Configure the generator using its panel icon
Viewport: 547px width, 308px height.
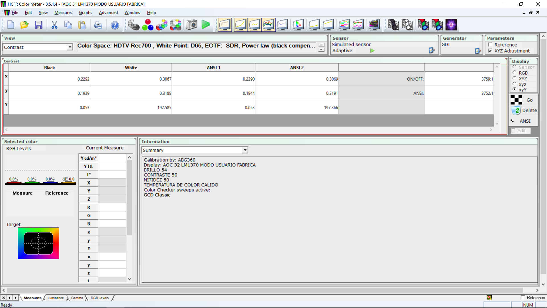tap(478, 51)
